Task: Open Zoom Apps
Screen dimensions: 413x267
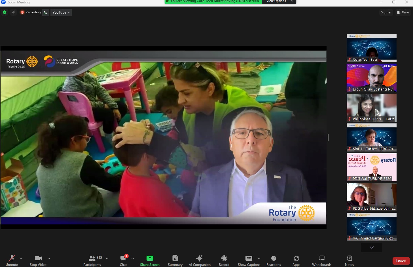Action: [296, 260]
